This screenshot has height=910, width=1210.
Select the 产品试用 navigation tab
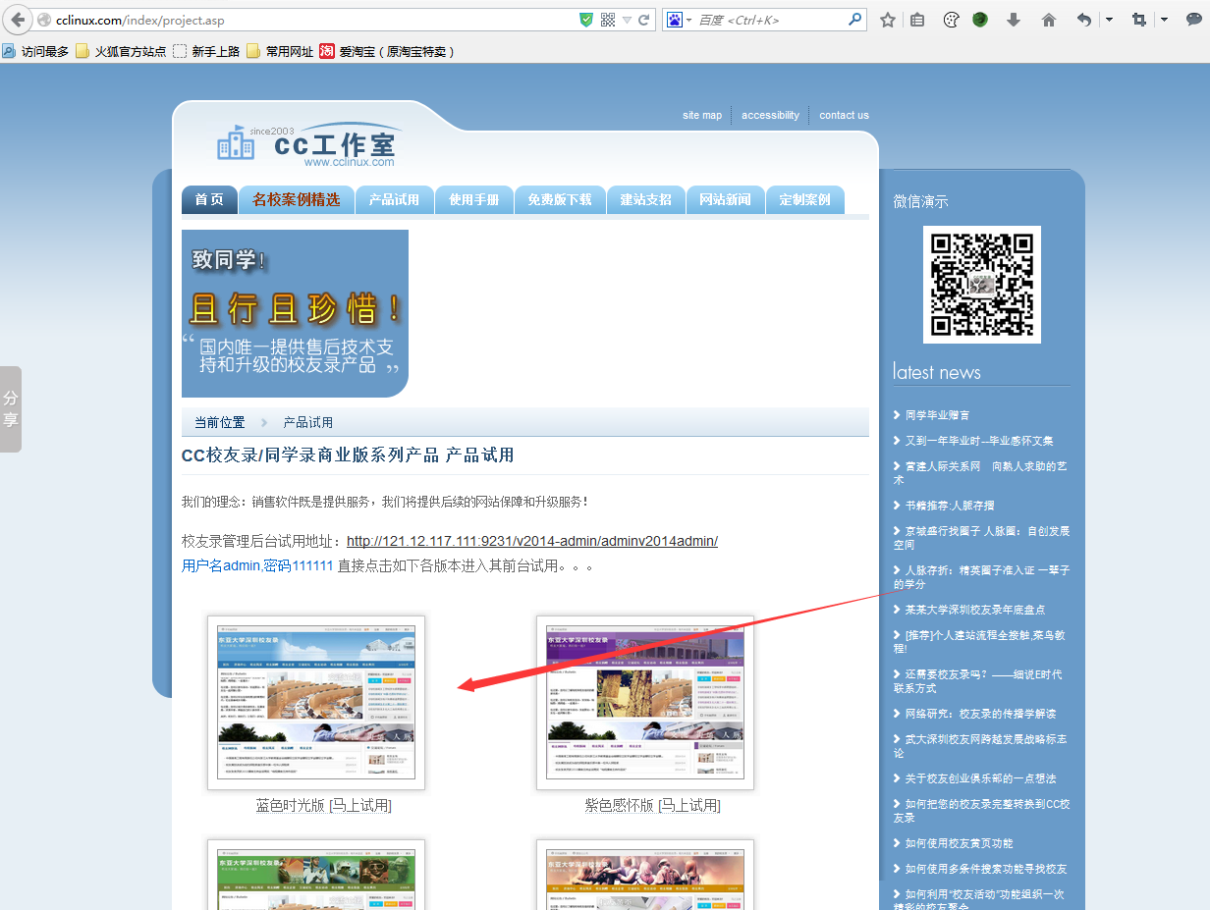click(x=395, y=199)
